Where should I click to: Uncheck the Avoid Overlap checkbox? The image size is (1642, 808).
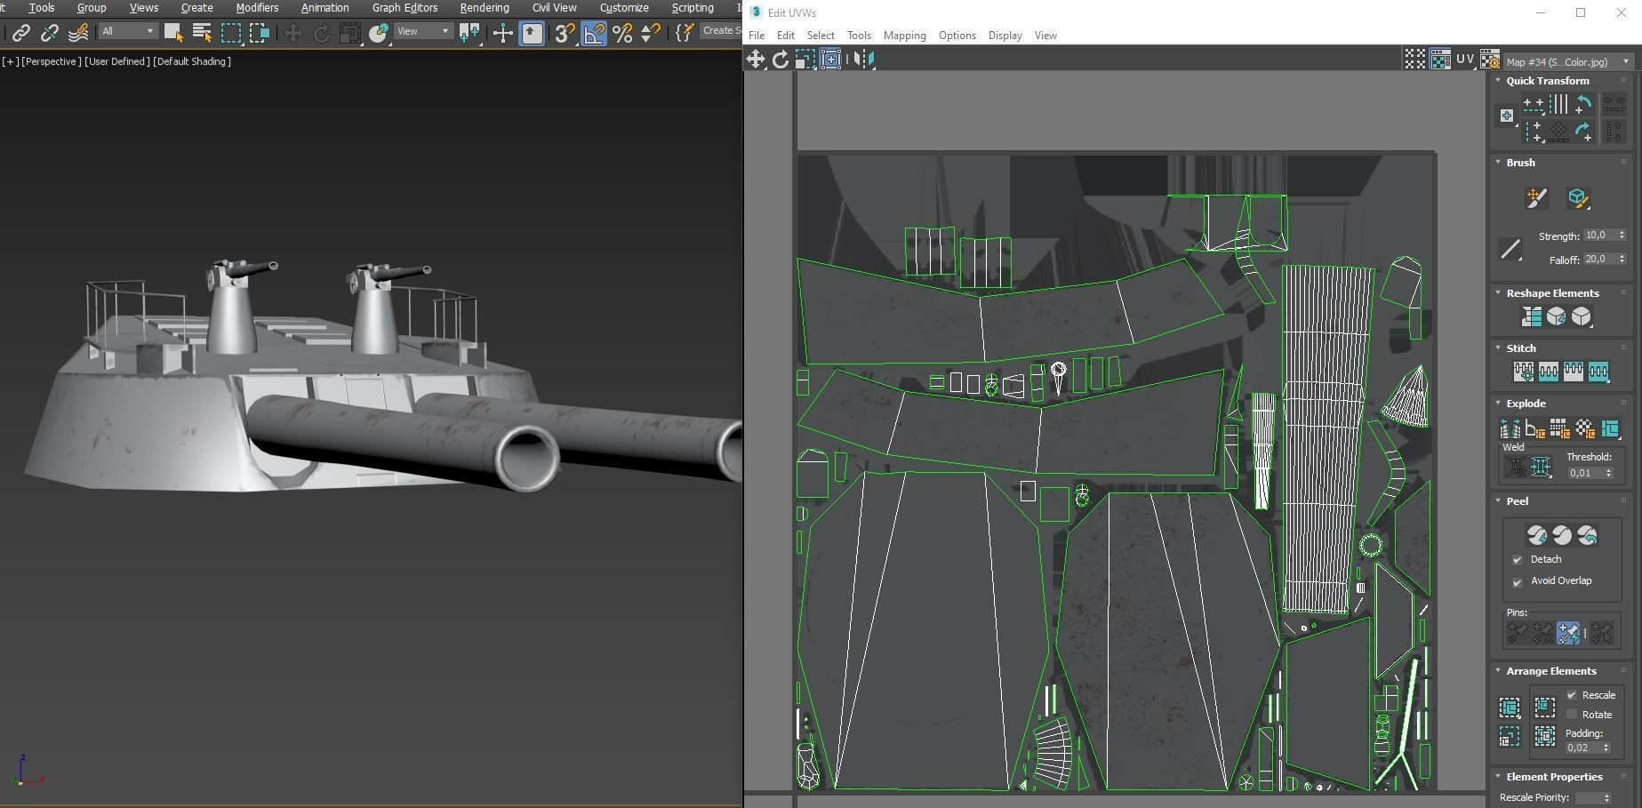1518,581
